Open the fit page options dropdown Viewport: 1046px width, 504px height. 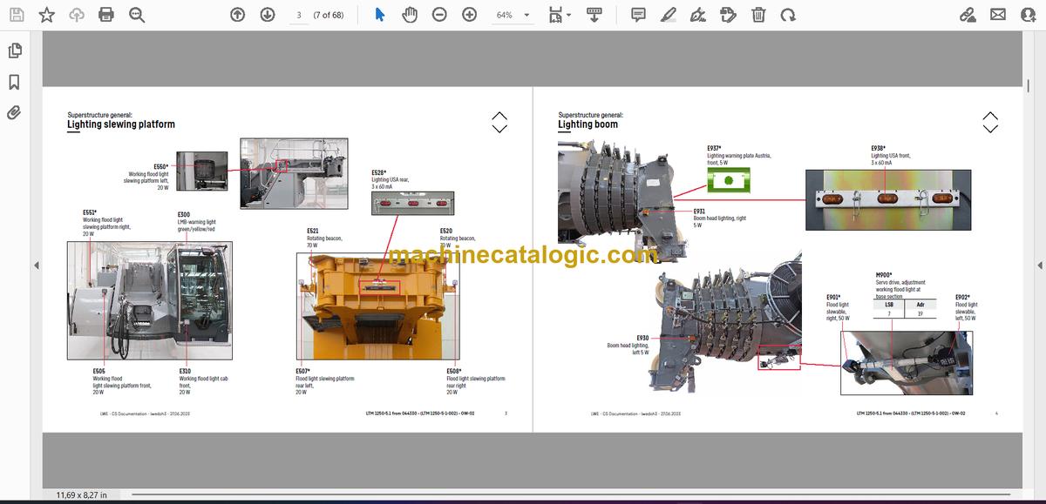560,15
